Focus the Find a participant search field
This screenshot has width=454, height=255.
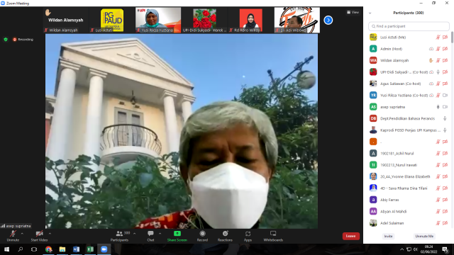point(409,26)
